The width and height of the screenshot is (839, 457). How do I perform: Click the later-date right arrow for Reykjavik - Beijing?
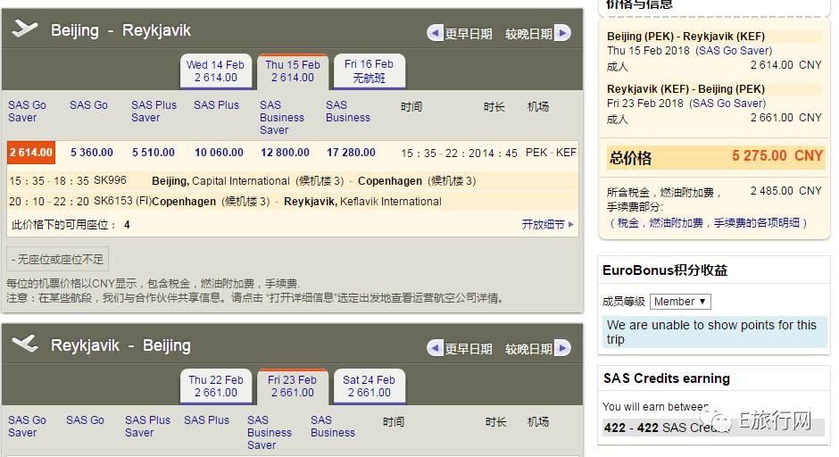pyautogui.click(x=561, y=348)
